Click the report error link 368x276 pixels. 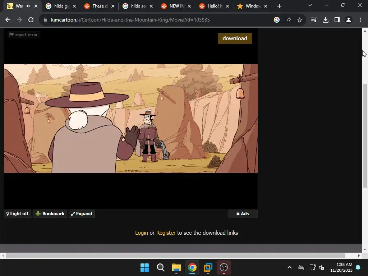pos(23,34)
